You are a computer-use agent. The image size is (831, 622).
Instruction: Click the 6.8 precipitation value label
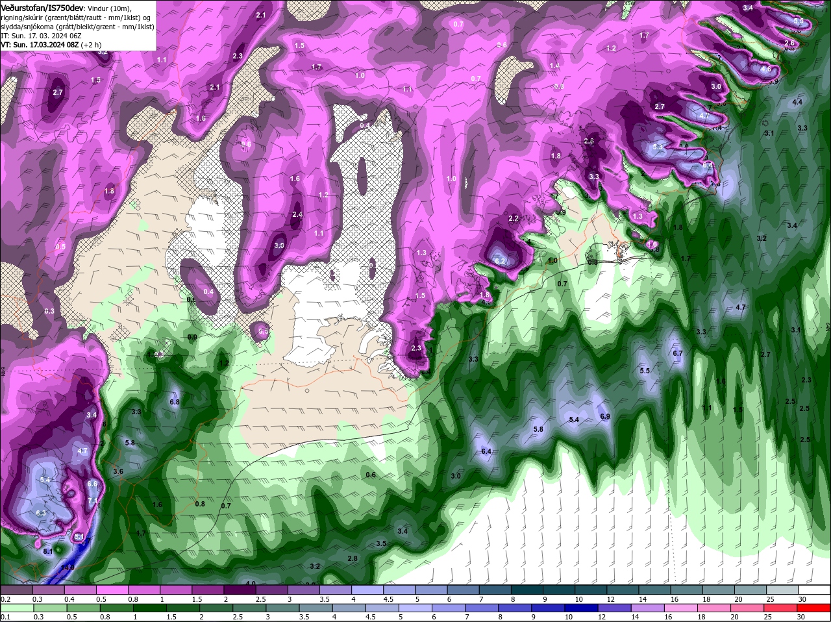[x=175, y=402]
